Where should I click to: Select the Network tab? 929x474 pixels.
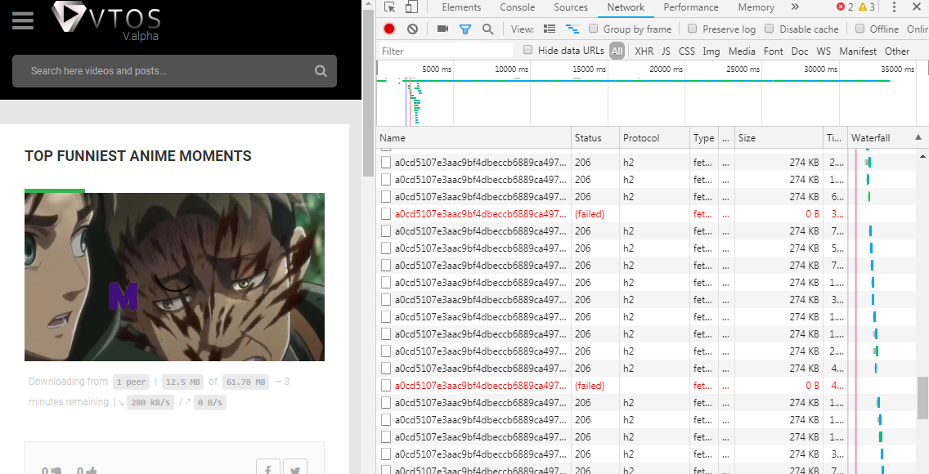point(626,7)
